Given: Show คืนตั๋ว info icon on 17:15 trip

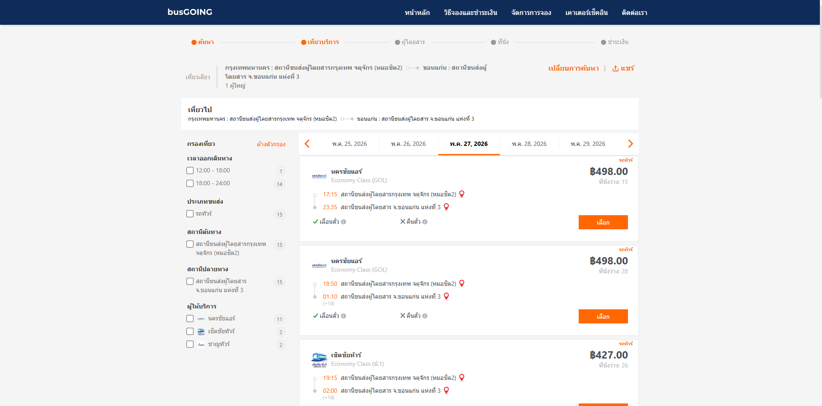Looking at the screenshot, I should (x=425, y=222).
